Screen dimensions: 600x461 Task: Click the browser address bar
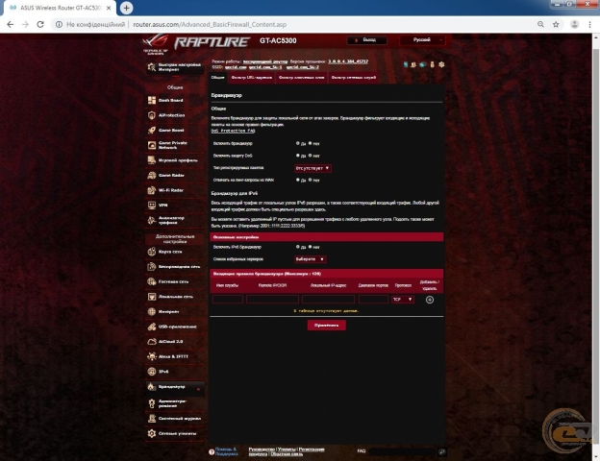tap(294, 24)
